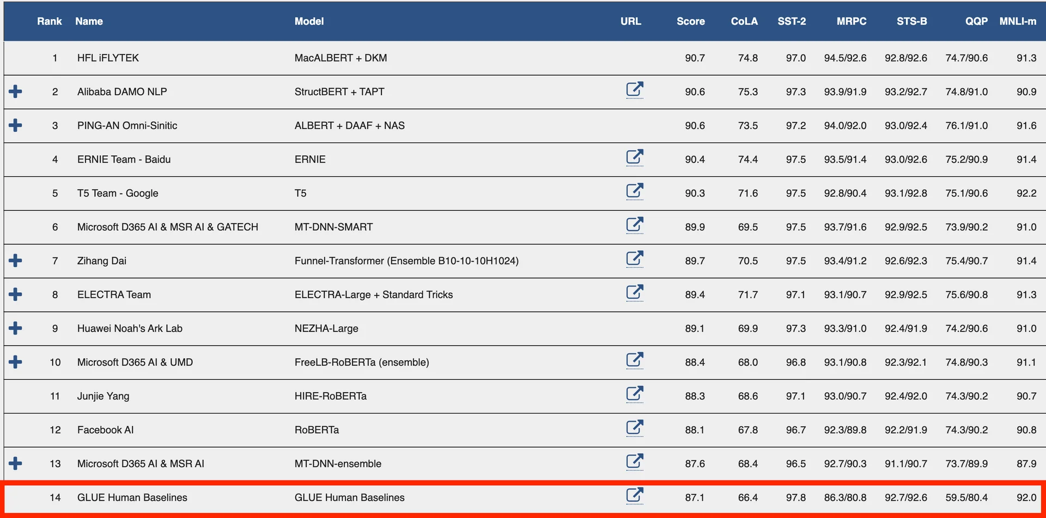Open the external link for MT-DNN-ensemble
The height and width of the screenshot is (518, 1046).
(635, 461)
